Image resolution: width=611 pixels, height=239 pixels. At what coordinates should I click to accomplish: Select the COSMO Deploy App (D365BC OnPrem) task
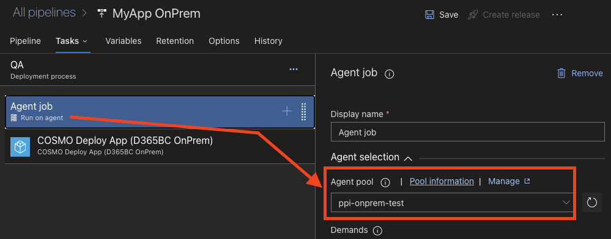[x=160, y=146]
